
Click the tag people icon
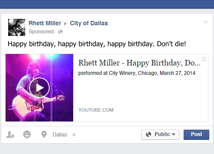click(x=10, y=135)
